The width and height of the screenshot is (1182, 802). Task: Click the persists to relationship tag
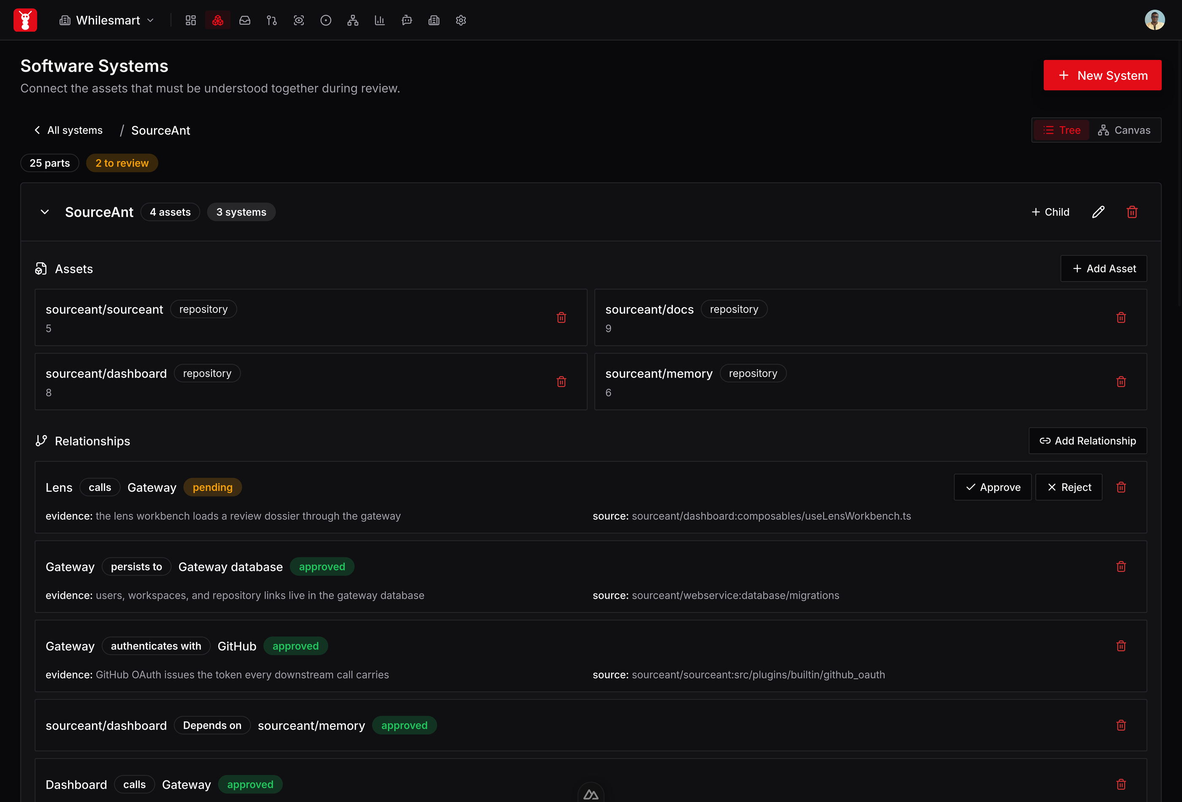coord(136,566)
